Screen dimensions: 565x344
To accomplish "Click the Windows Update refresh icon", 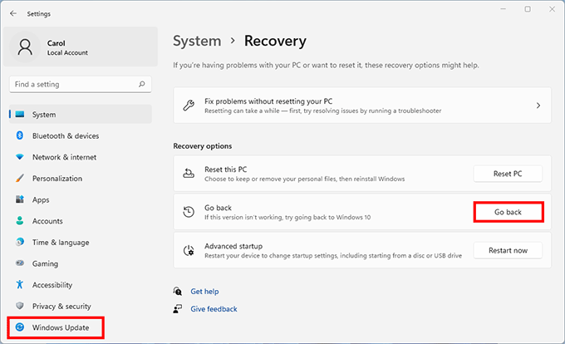I will 20,327.
